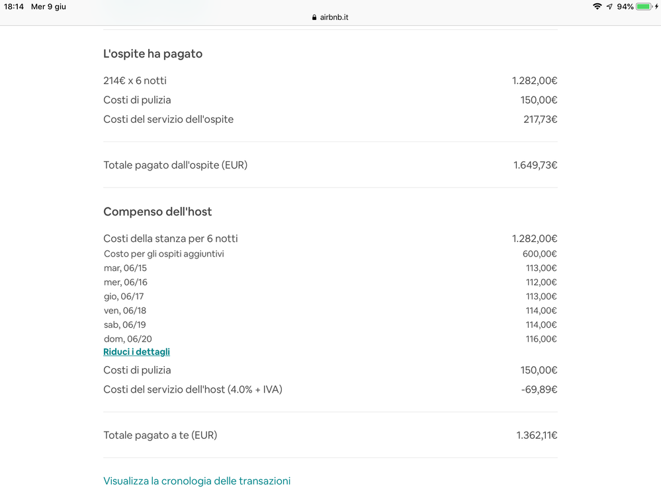Tap the padlock icon beside airbnb.it
Viewport: 661px width, 495px height.
tap(314, 18)
